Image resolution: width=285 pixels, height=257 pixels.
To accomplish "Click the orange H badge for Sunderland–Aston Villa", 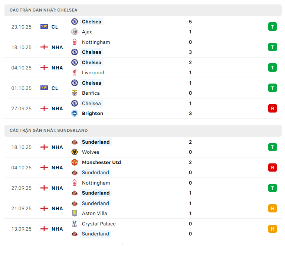I will [x=272, y=208].
